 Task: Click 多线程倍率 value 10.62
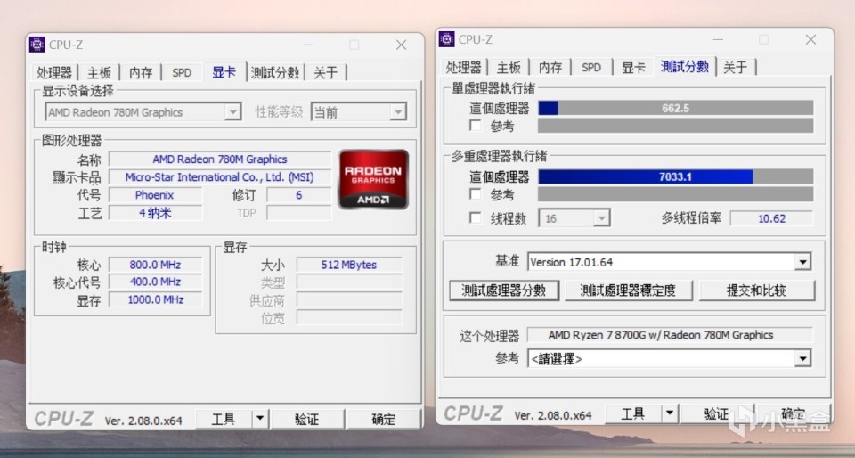(x=771, y=218)
